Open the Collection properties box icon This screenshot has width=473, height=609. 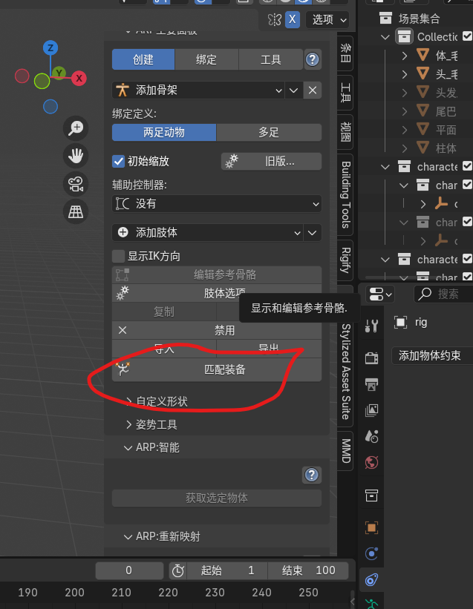(371, 496)
